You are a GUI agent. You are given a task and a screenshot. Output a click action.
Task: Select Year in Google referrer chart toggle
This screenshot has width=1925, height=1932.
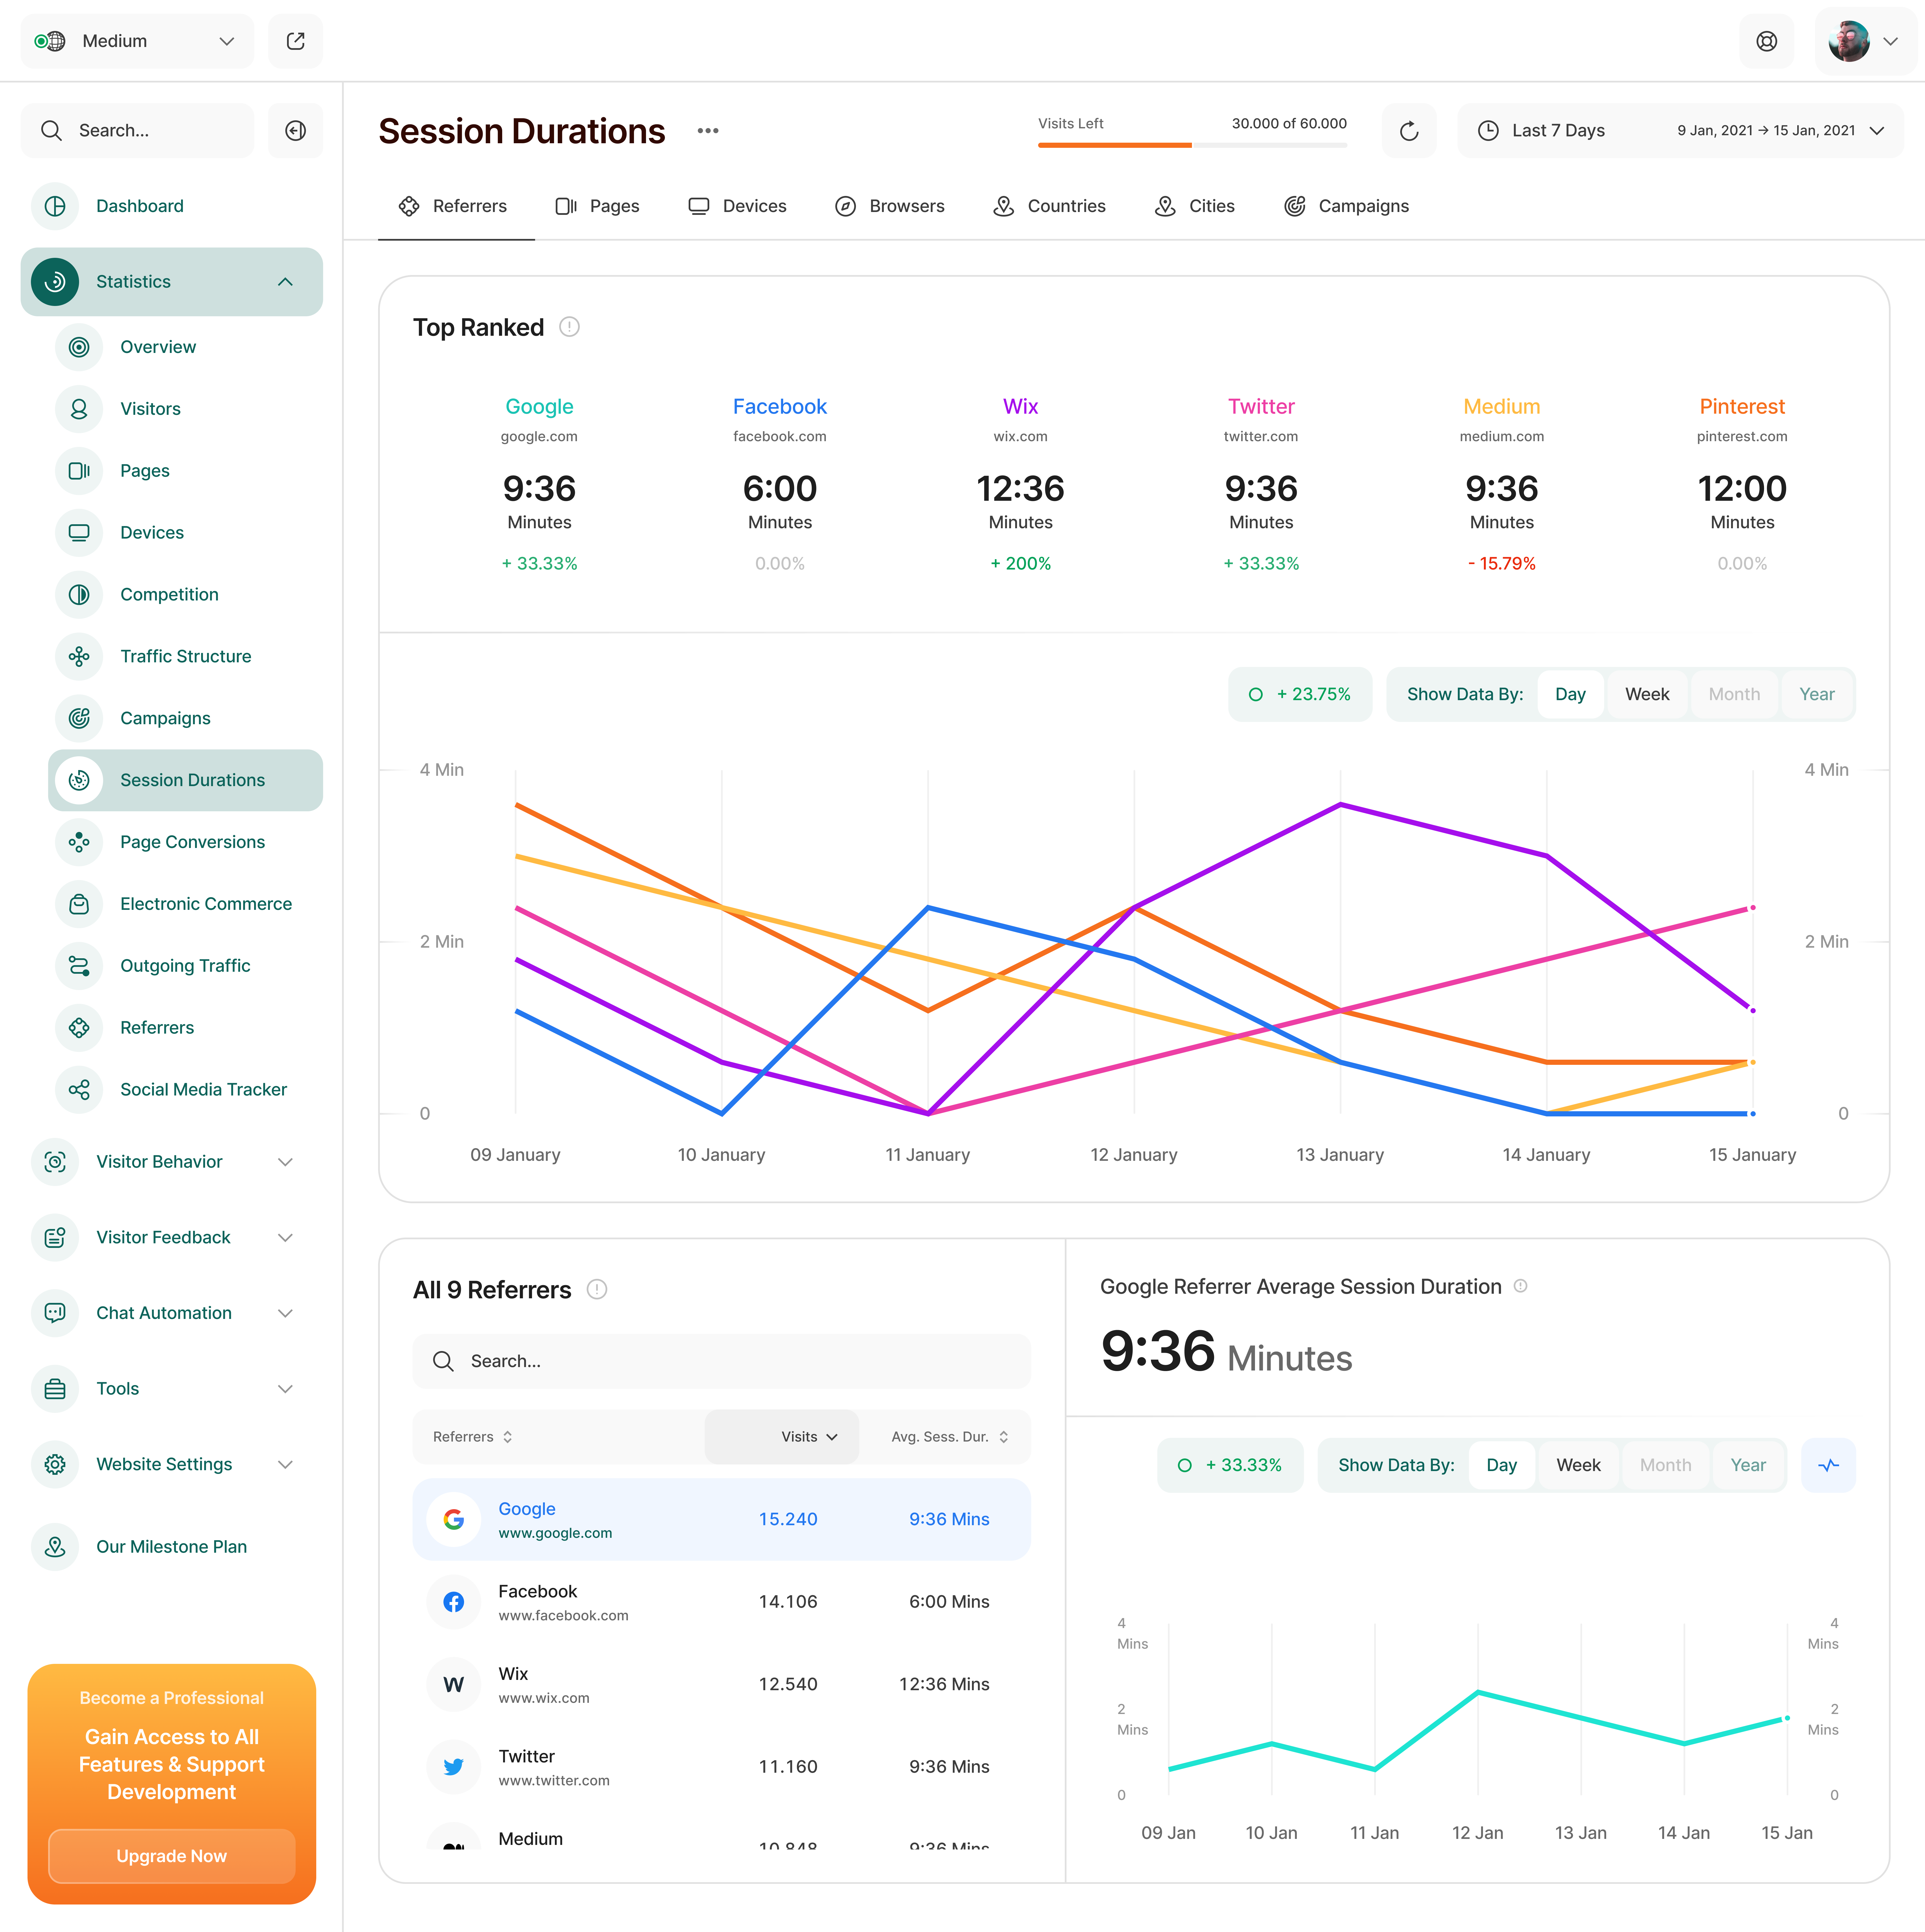pos(1748,1465)
